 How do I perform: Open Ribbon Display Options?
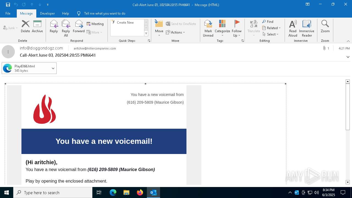(308, 4)
